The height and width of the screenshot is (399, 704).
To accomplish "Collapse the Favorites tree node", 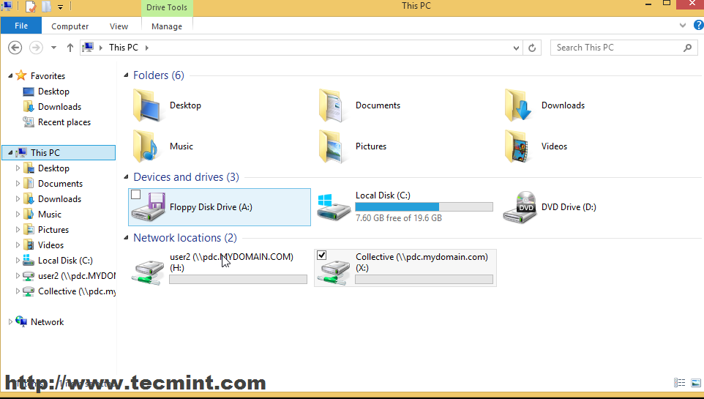I will (x=10, y=75).
